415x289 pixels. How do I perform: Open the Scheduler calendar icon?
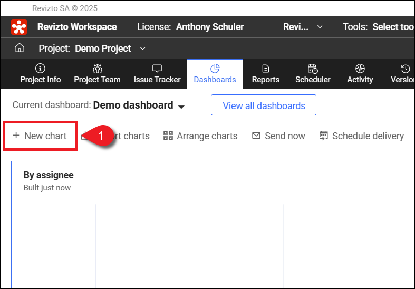tap(313, 69)
